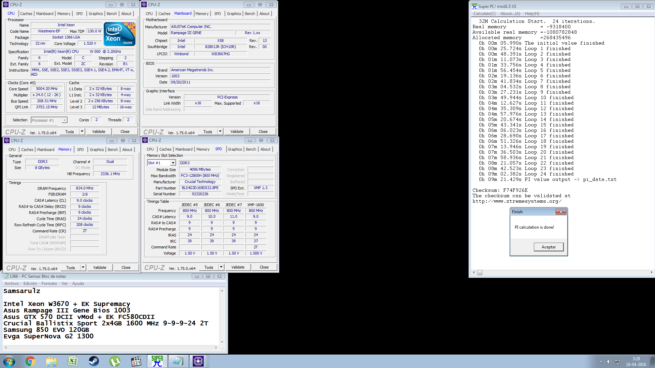Click the Core Speed value 5004.20 MHz

pyautogui.click(x=47, y=89)
